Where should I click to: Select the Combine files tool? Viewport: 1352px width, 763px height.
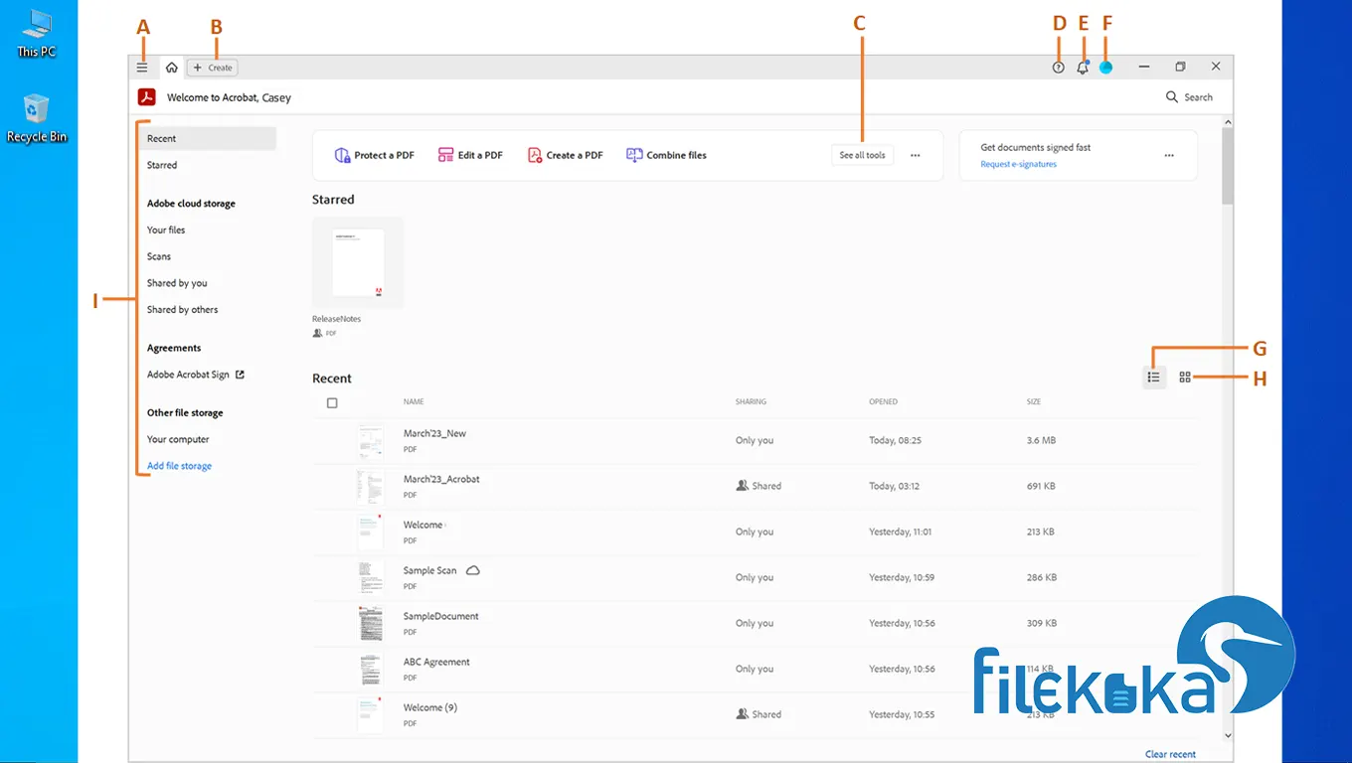click(x=666, y=155)
